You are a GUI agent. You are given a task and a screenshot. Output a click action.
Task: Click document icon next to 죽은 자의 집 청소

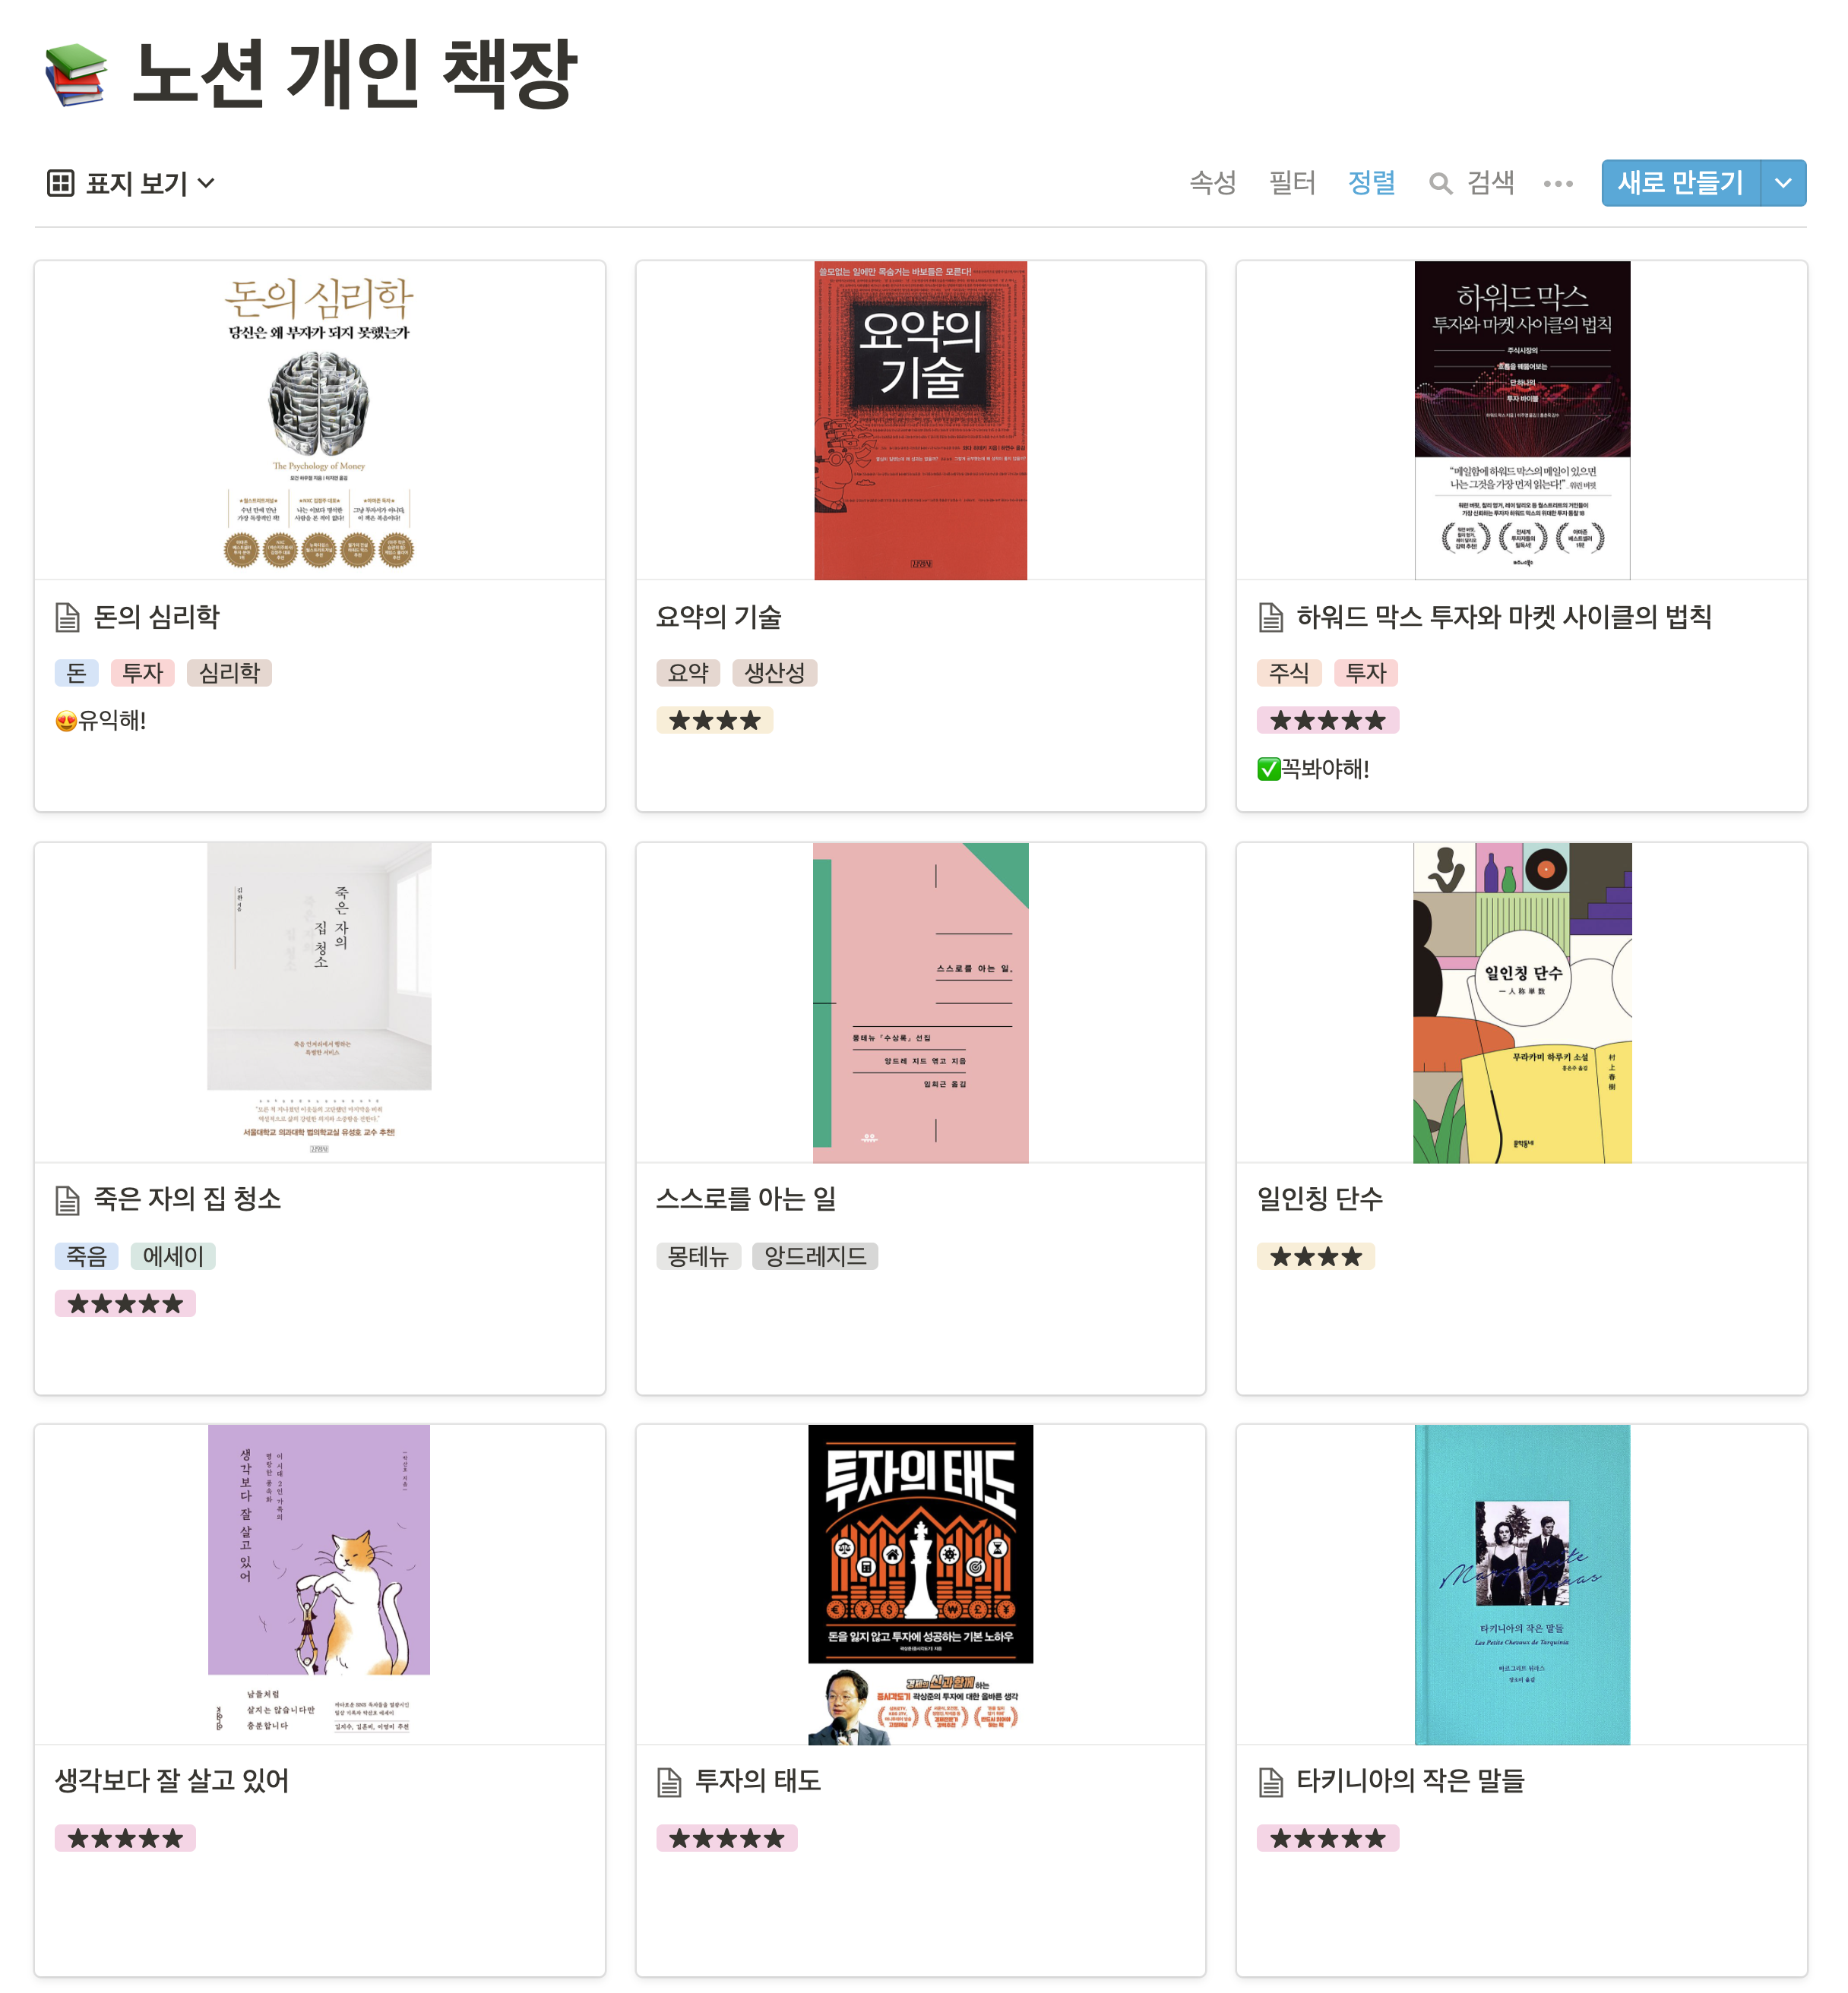click(67, 1200)
